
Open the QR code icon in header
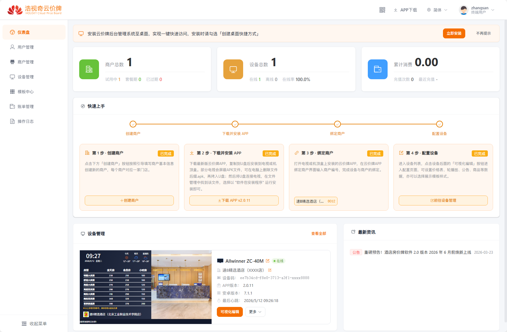(382, 10)
